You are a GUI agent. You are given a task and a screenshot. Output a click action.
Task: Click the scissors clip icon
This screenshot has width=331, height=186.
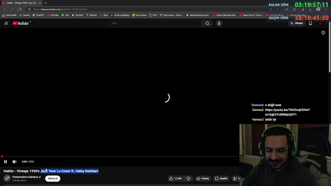[235, 179]
